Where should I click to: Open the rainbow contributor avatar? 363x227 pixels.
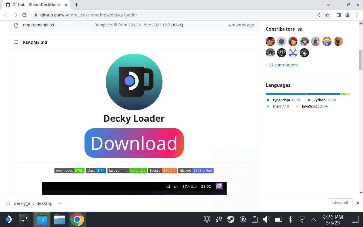[327, 41]
